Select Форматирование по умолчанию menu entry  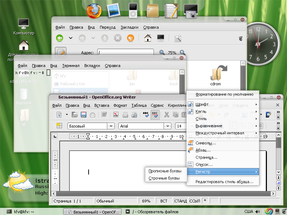click(223, 95)
